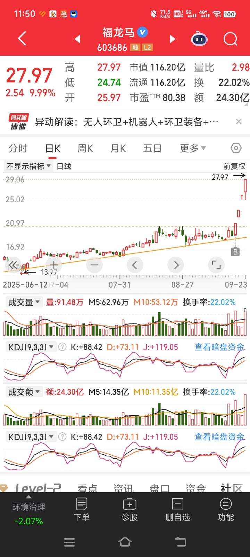Tap Android home navigation button
The image size is (250, 557).
[x=125, y=542]
